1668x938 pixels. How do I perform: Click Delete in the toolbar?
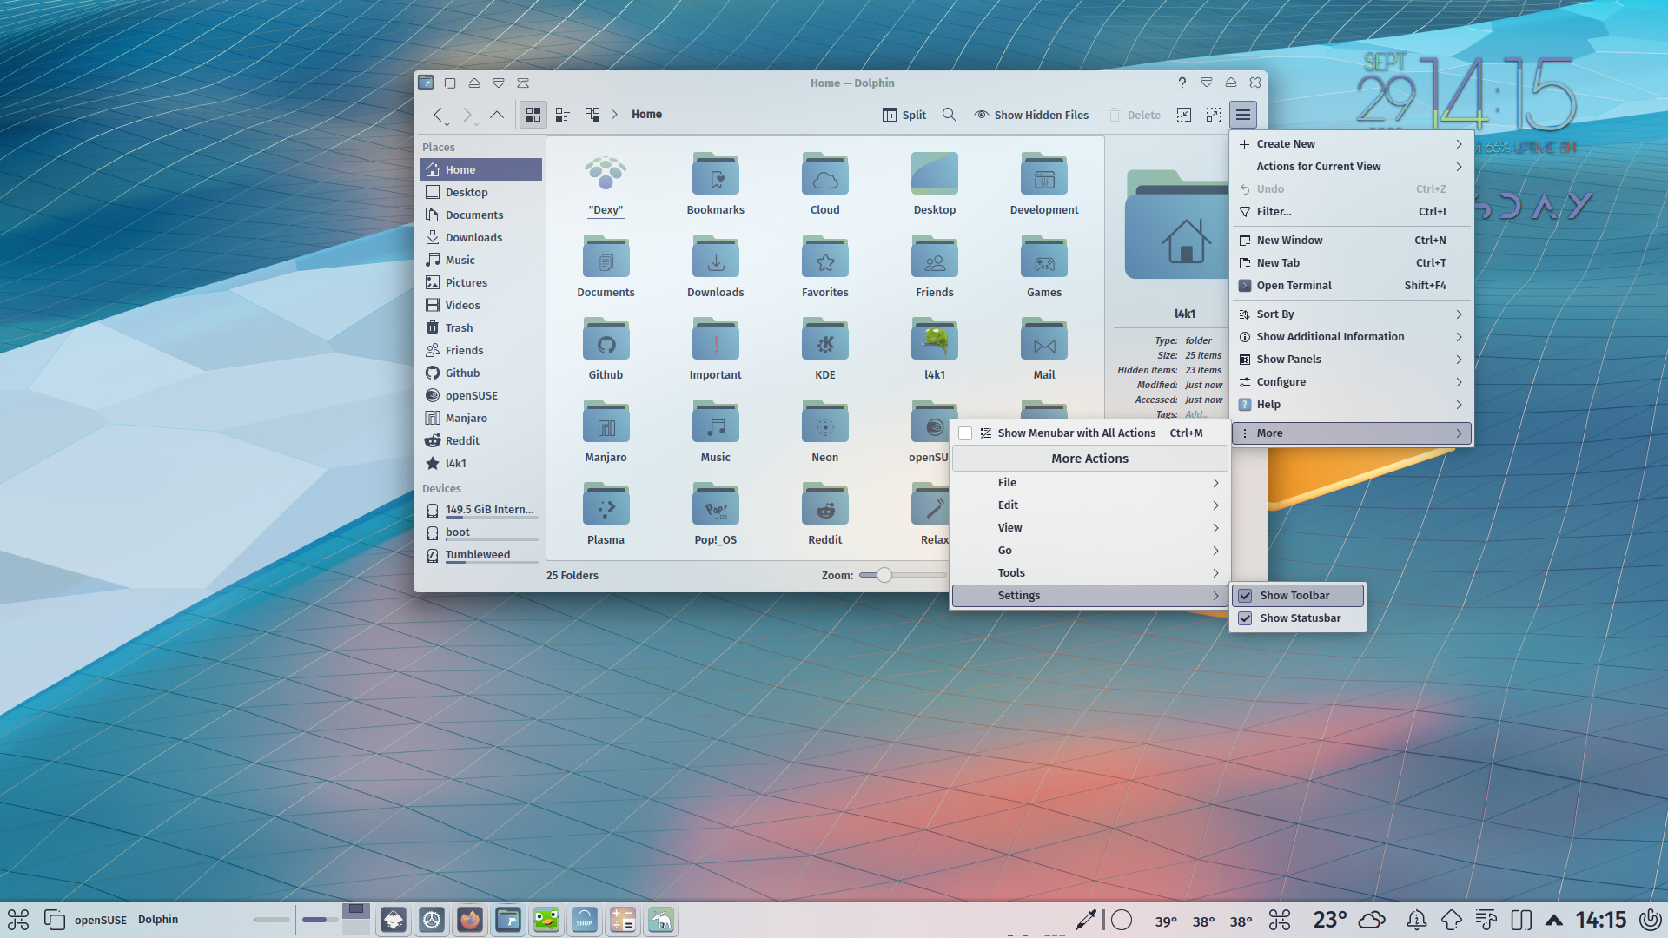coord(1135,115)
